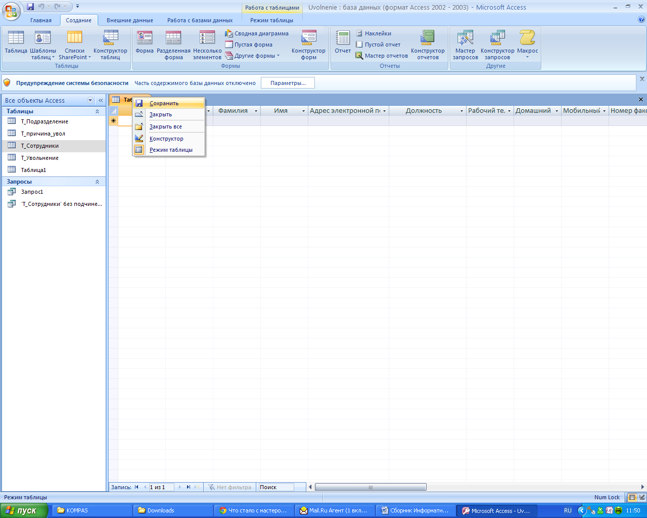Open Table Templates gallery
The height and width of the screenshot is (518, 647).
(x=43, y=45)
